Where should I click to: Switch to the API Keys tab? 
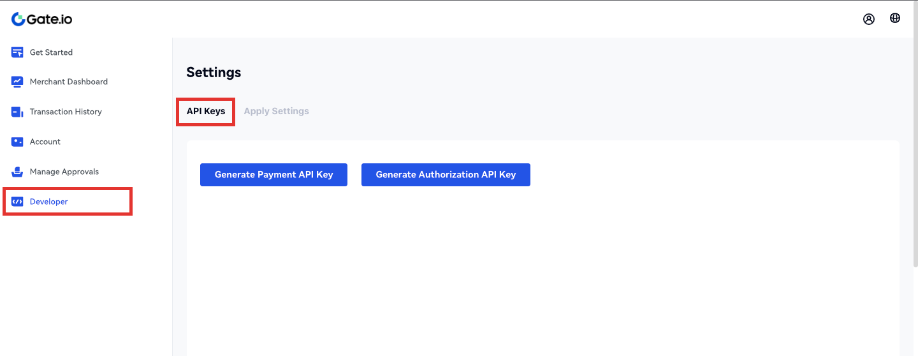tap(206, 111)
